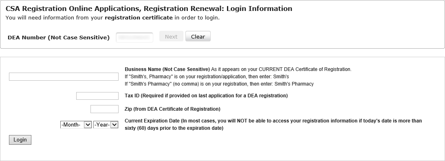Click the arrow of the Year dropdown
Viewport: 445px width, 161px height.
114,125
